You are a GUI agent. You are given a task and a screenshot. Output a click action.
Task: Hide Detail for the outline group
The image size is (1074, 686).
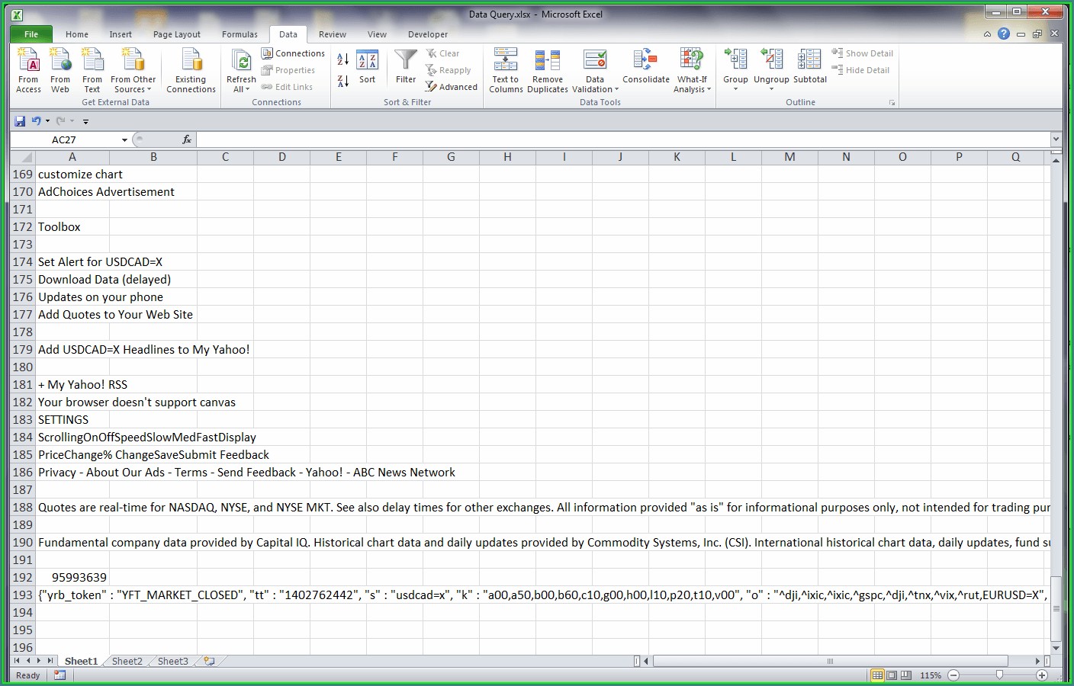pos(861,70)
